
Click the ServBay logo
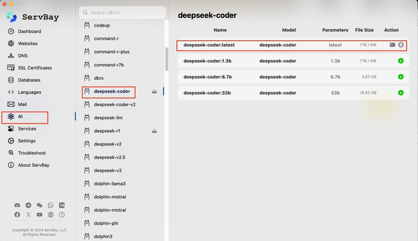[x=11, y=17]
